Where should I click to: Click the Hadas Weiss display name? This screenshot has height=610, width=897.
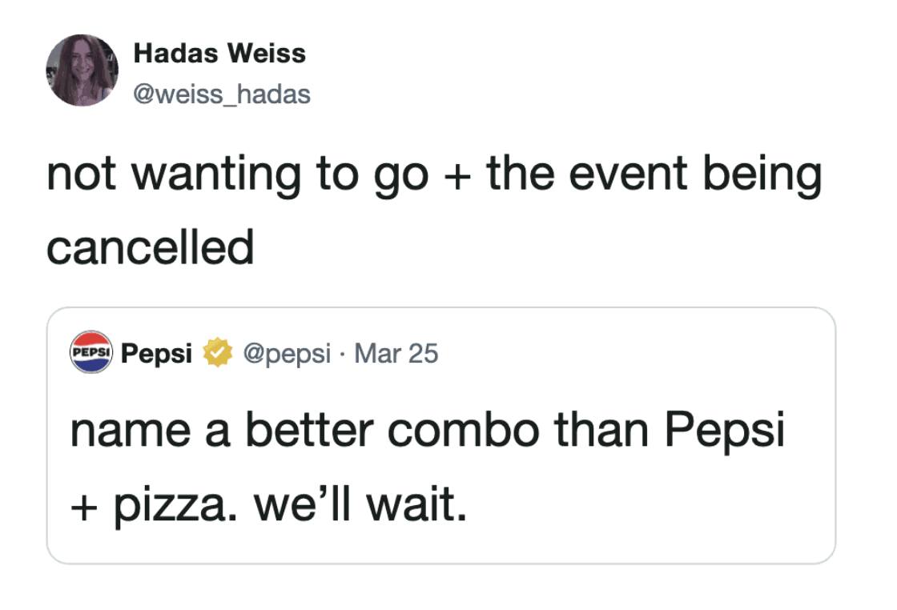[219, 54]
